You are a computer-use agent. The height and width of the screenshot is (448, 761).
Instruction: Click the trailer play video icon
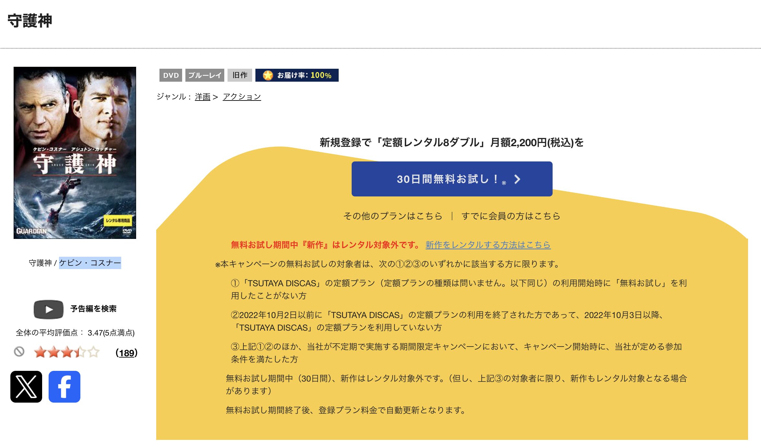pos(49,309)
